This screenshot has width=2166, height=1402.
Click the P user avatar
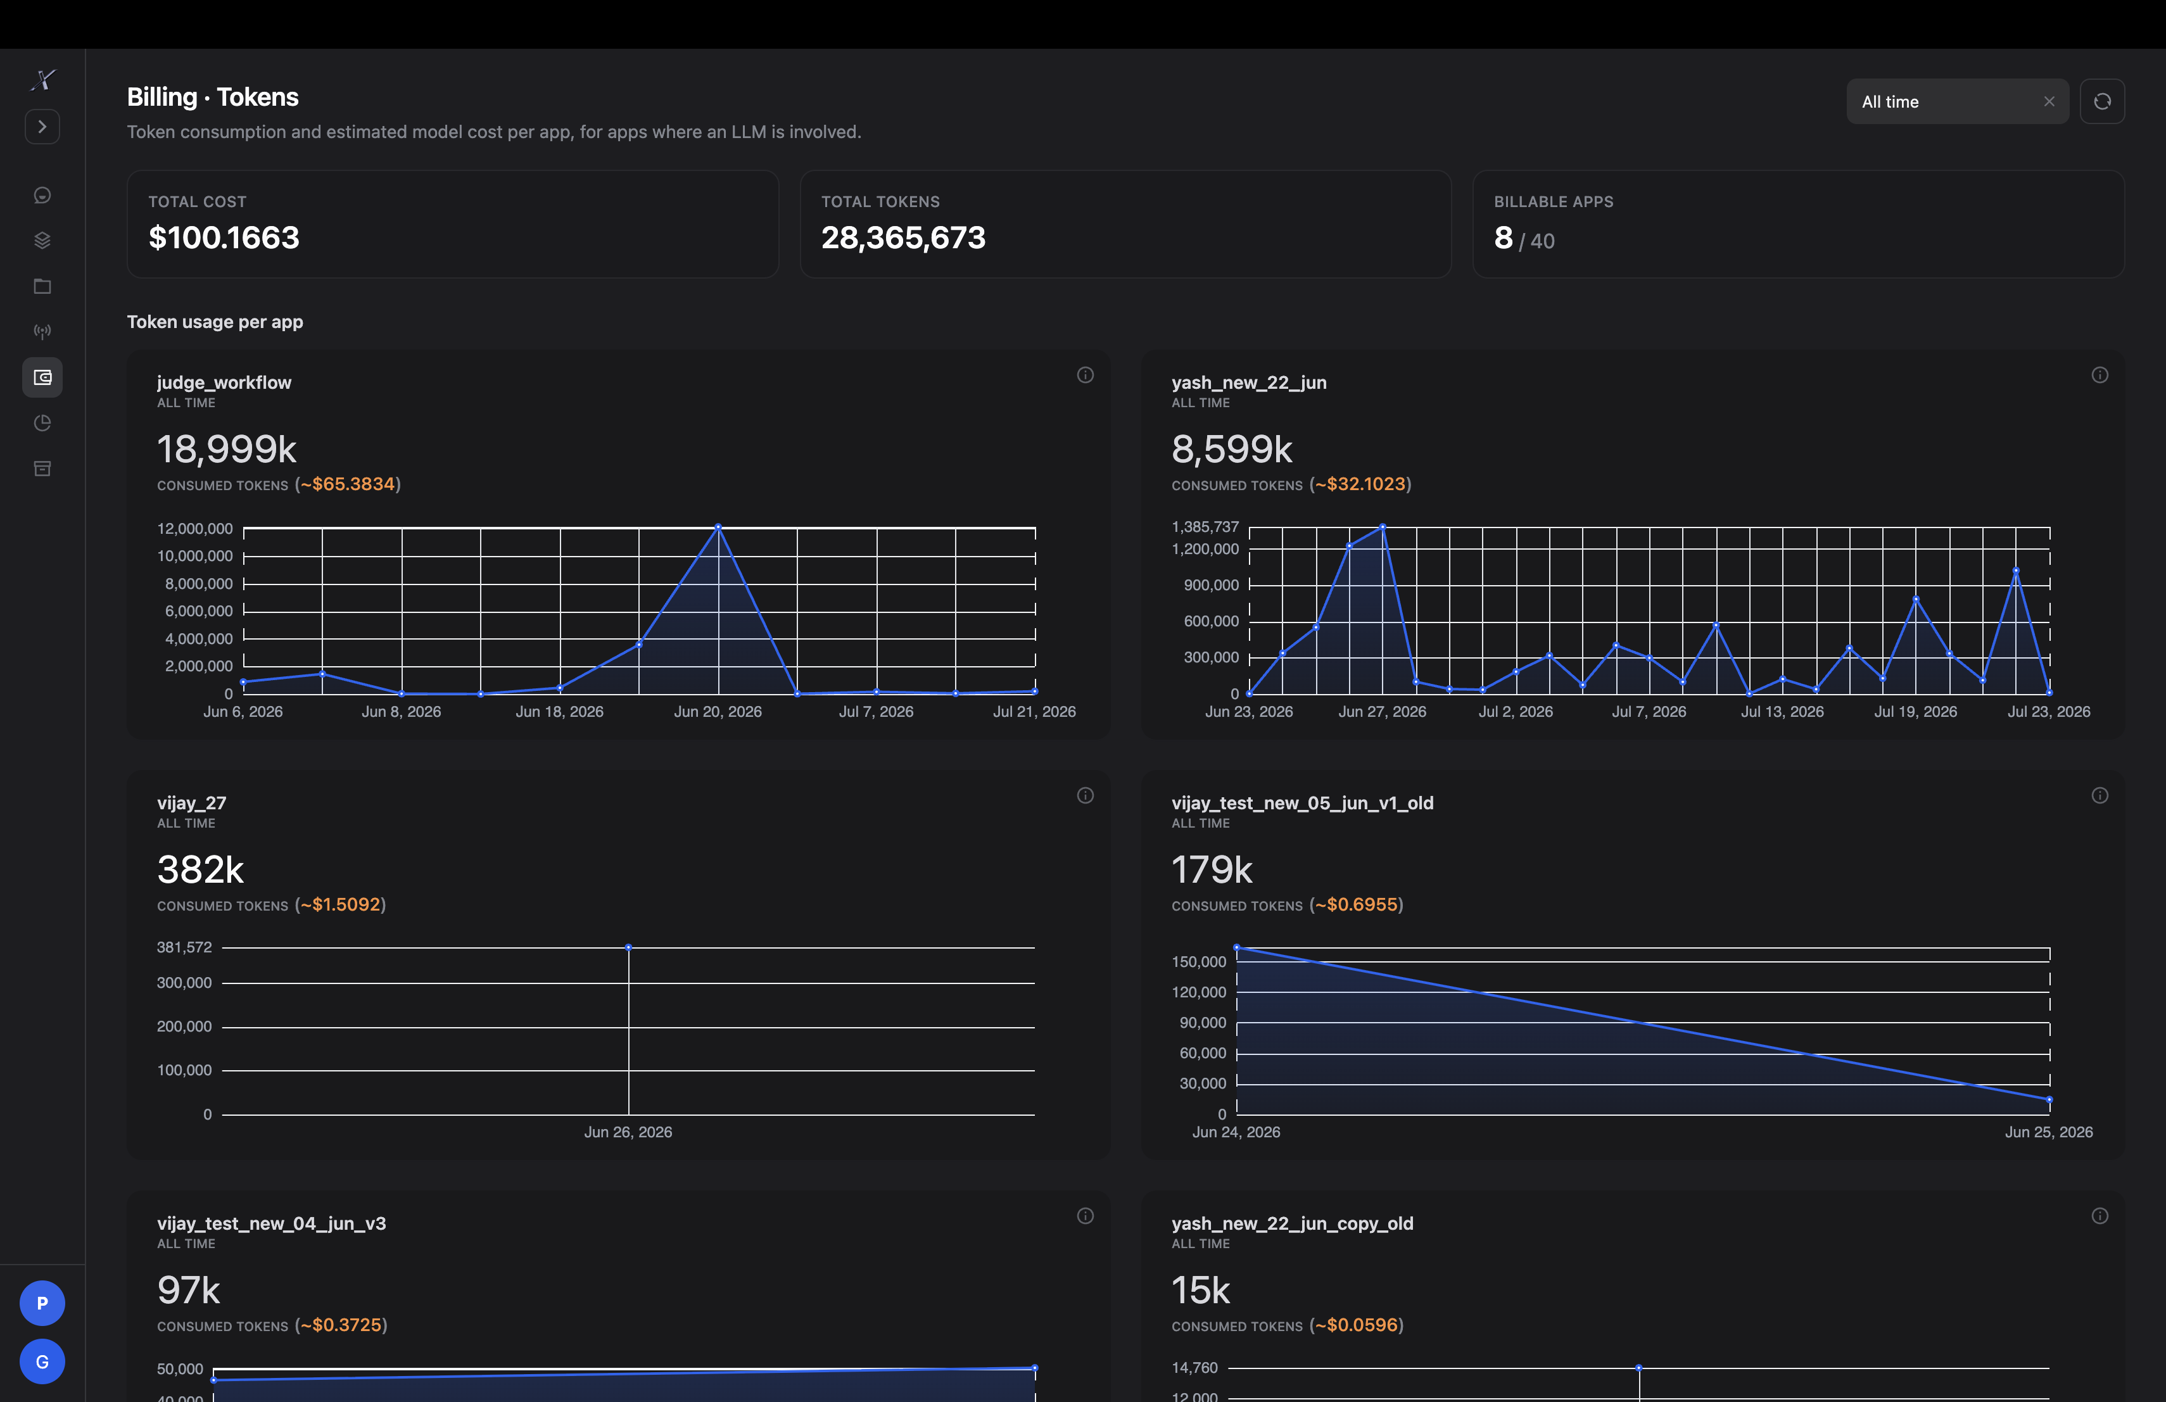point(42,1303)
